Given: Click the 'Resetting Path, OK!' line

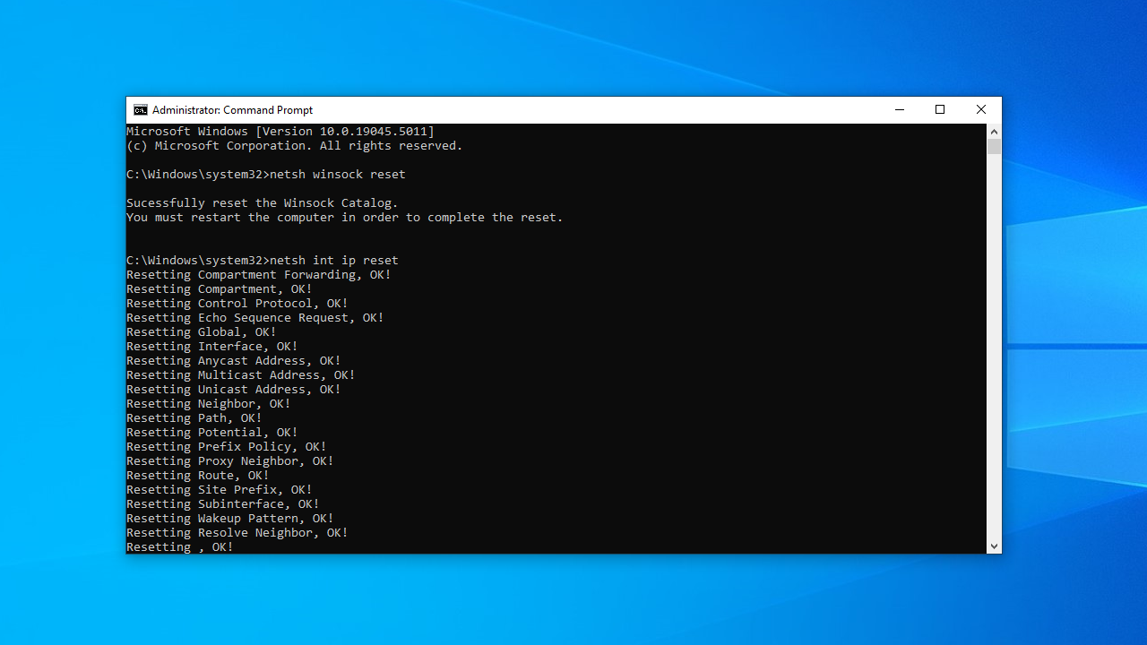Looking at the screenshot, I should 194,418.
